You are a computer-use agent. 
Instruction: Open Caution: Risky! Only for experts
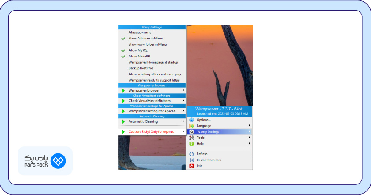(152, 132)
